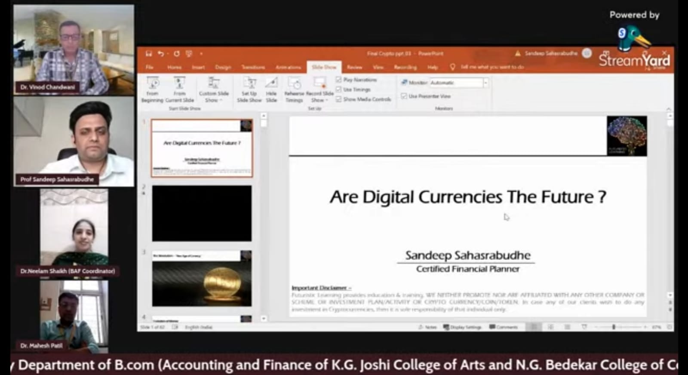This screenshot has height=375, width=688.
Task: Click the Save icon in PowerPoint's title bar
Action: click(x=149, y=54)
